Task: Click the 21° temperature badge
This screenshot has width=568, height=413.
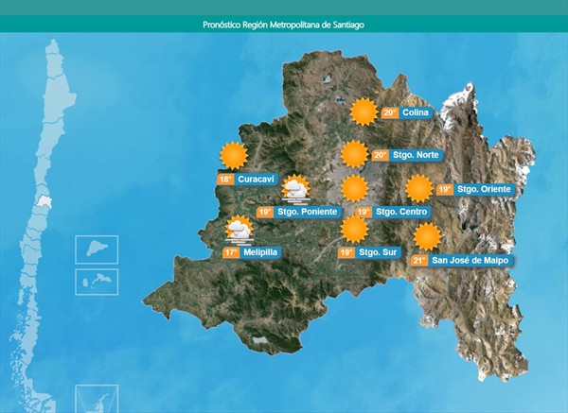Action: [417, 260]
